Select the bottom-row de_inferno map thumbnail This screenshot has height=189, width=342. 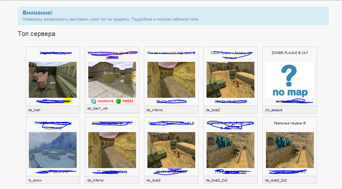pyautogui.click(x=112, y=150)
